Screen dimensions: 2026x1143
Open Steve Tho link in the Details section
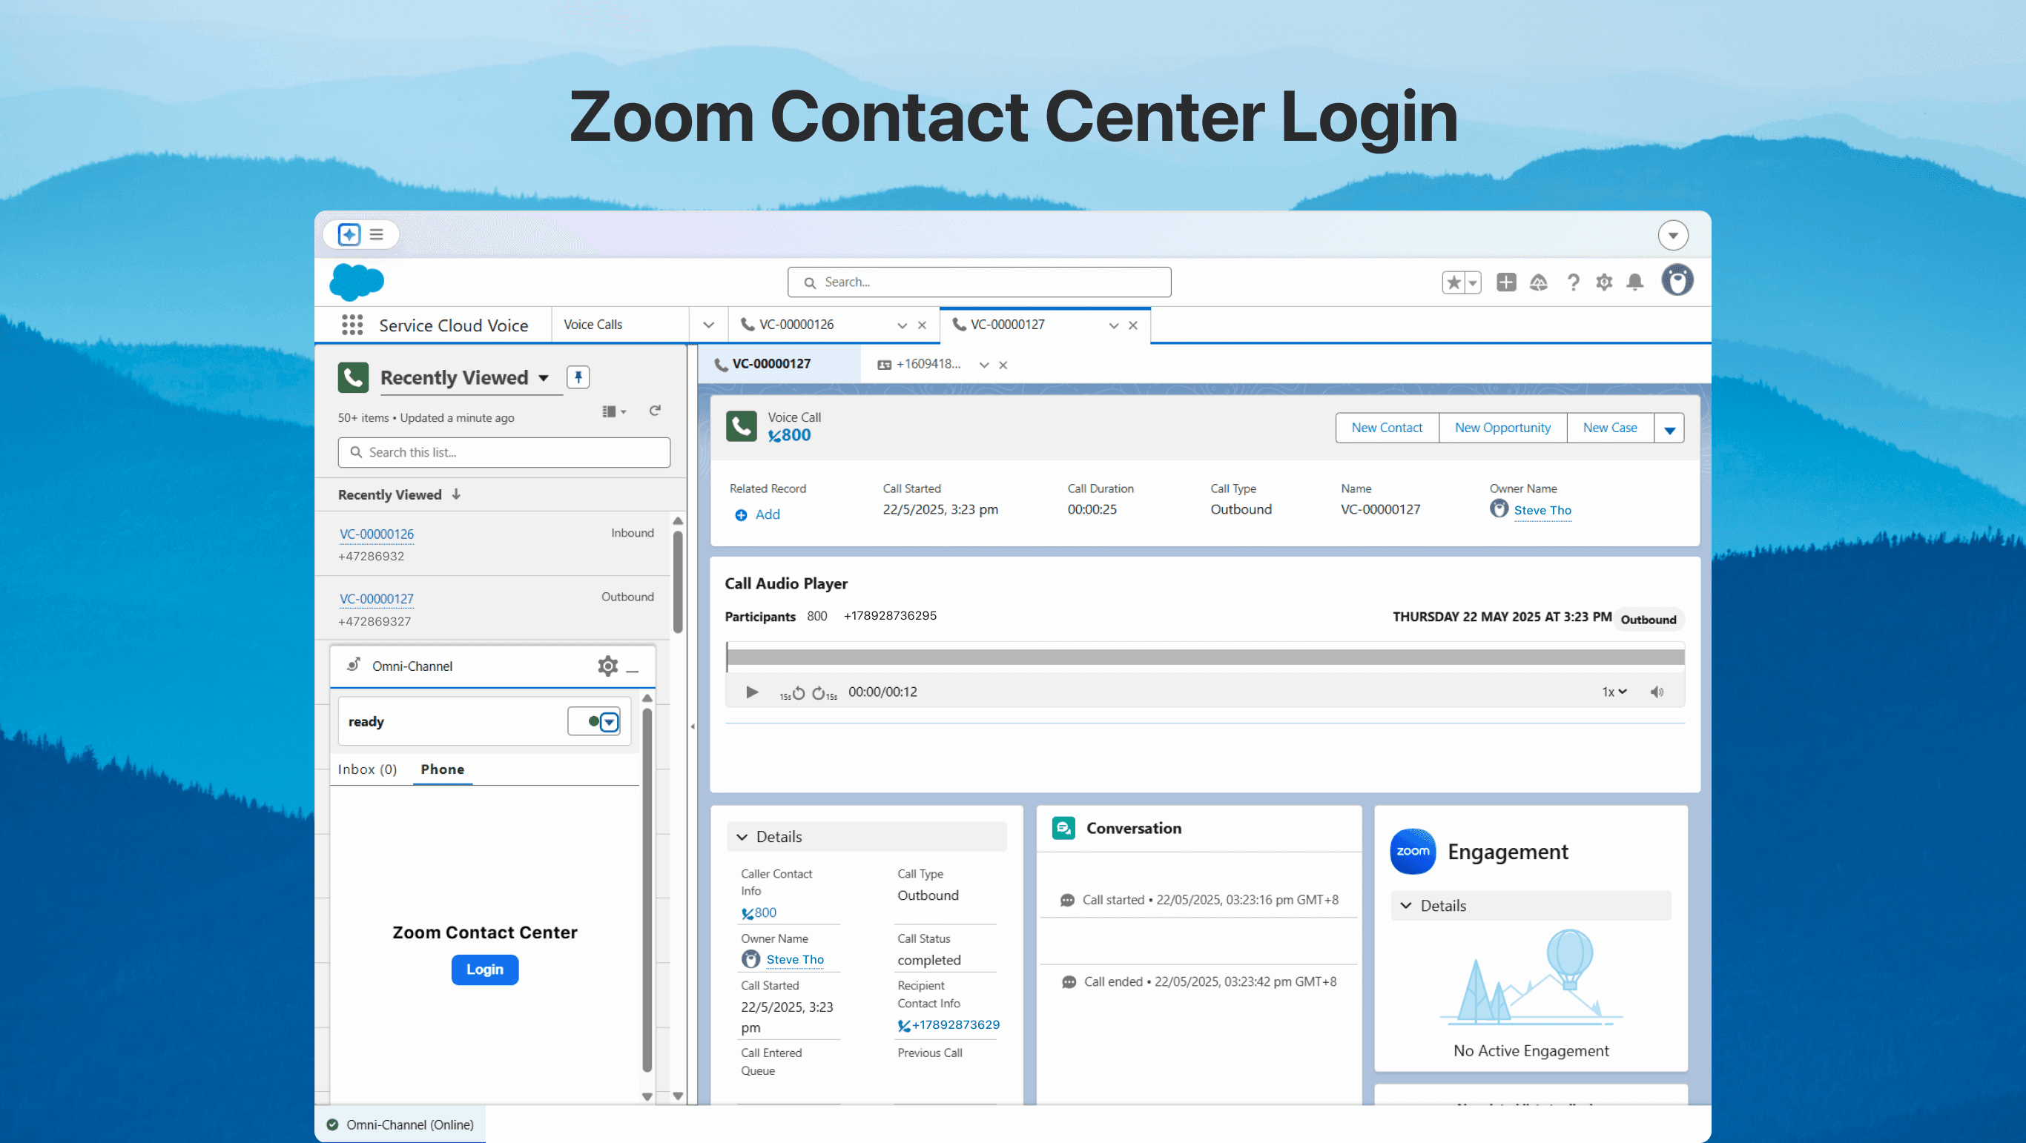click(795, 960)
